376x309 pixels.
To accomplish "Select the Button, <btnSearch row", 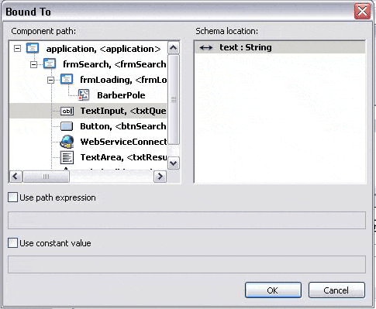I will pos(123,126).
